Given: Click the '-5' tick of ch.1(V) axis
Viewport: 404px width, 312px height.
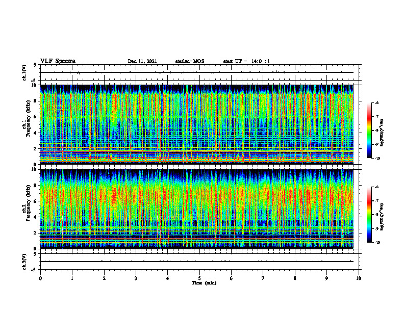Looking at the screenshot, I should click(34, 81).
